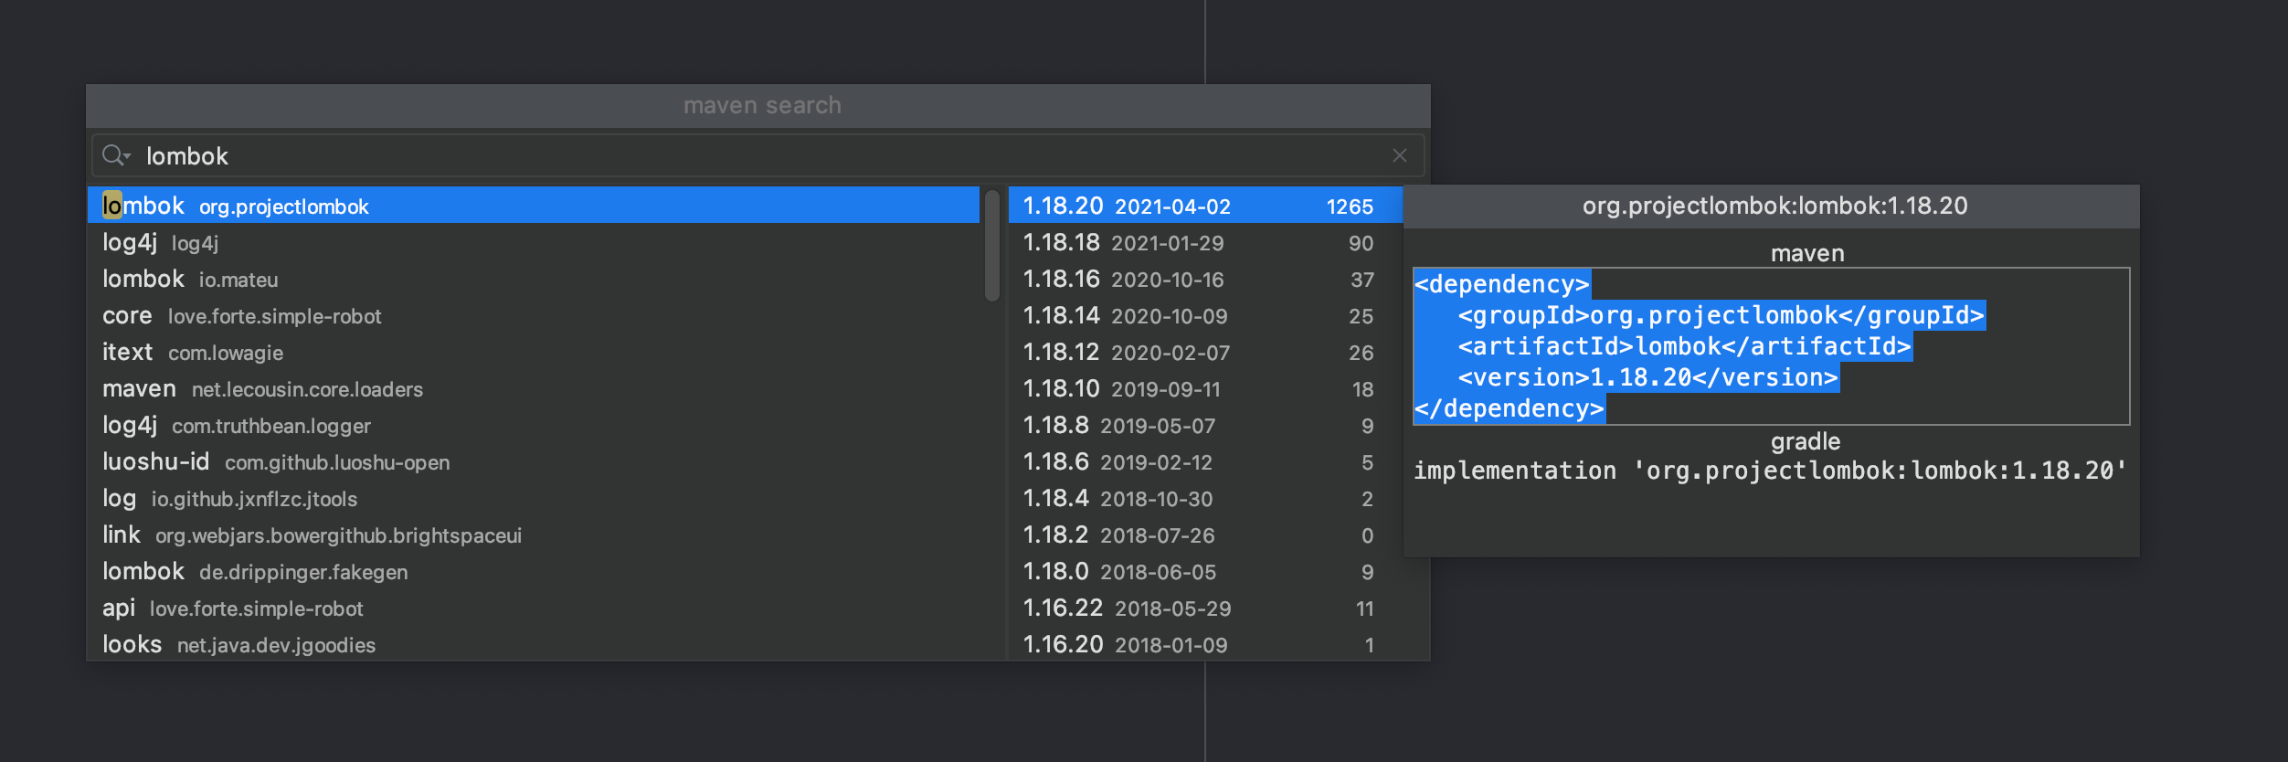Select luoshu-id com.github.luoshu-open result
2288x762 pixels.
(534, 461)
